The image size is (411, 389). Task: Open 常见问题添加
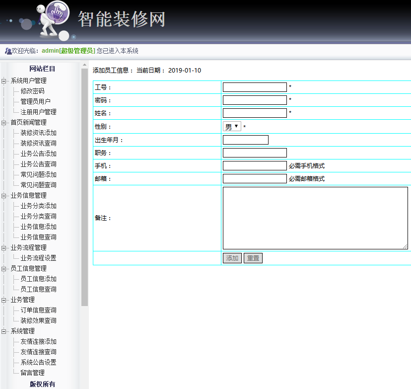click(x=39, y=174)
